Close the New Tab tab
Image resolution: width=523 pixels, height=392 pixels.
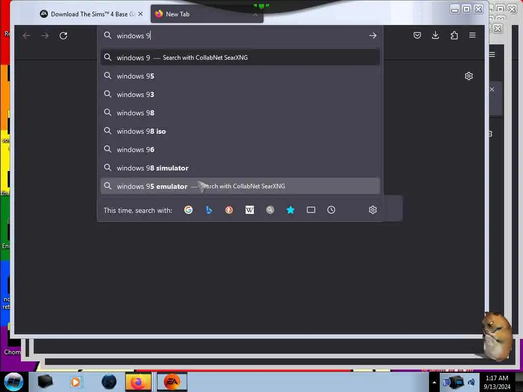[x=255, y=14]
